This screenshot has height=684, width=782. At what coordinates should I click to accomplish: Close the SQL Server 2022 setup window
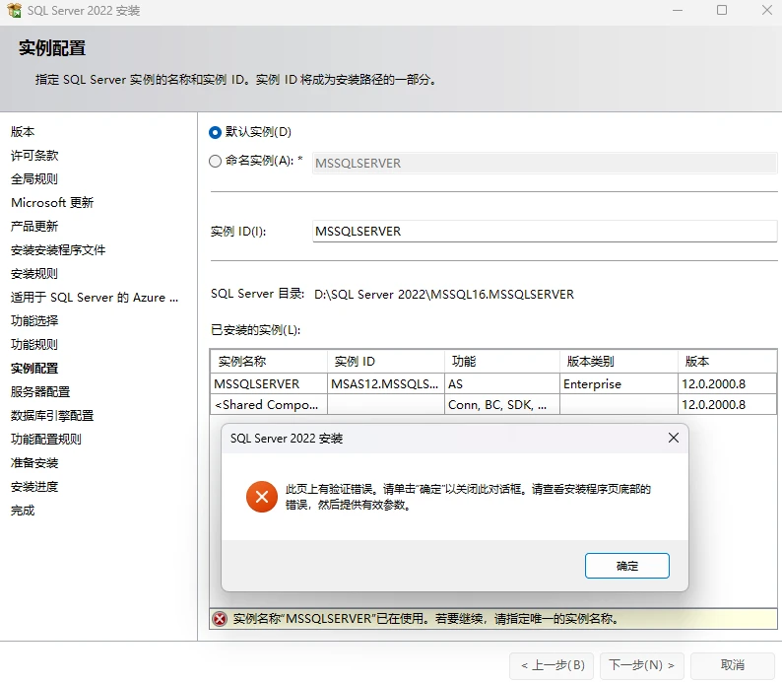coord(767,10)
